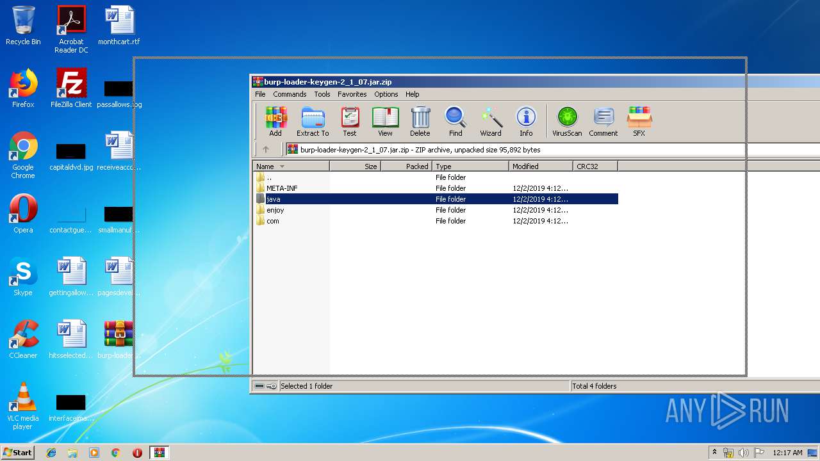Launch Google Chrome desktop shortcut
The width and height of the screenshot is (820, 461).
23,155
